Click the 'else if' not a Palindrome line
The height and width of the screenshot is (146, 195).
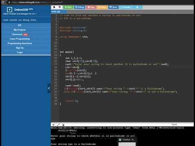tap(120, 92)
